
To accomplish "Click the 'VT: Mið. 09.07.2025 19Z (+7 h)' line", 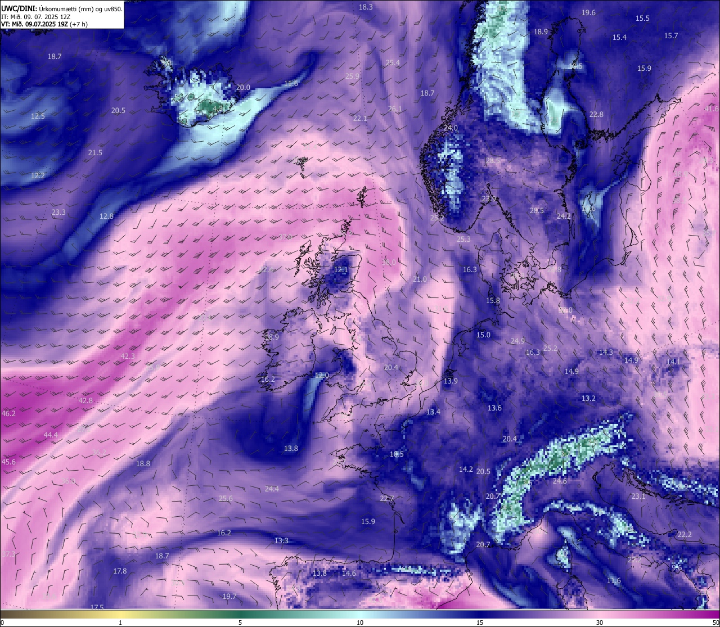I will (x=44, y=24).
